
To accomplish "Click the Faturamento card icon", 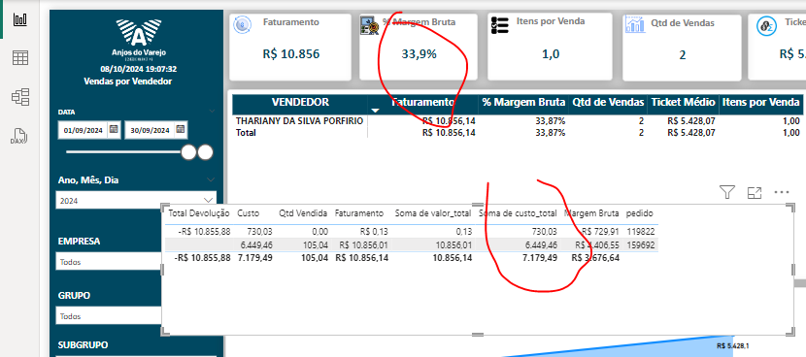I will 243,25.
